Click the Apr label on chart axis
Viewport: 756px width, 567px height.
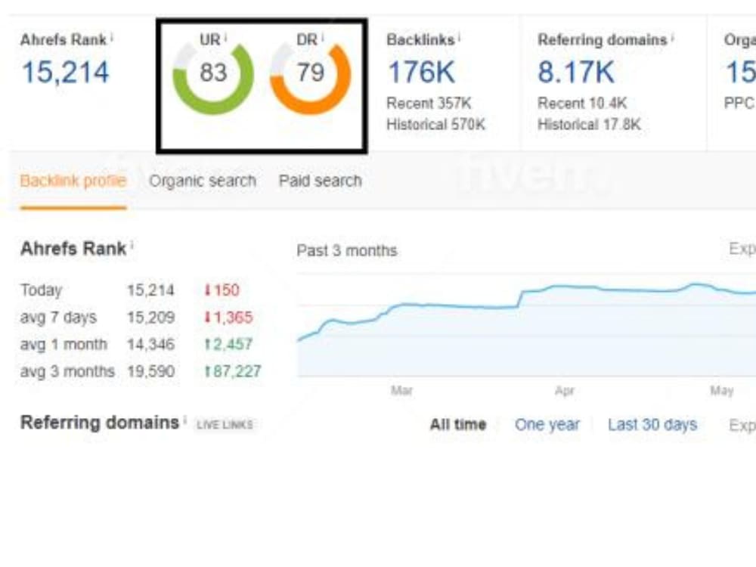click(x=565, y=391)
